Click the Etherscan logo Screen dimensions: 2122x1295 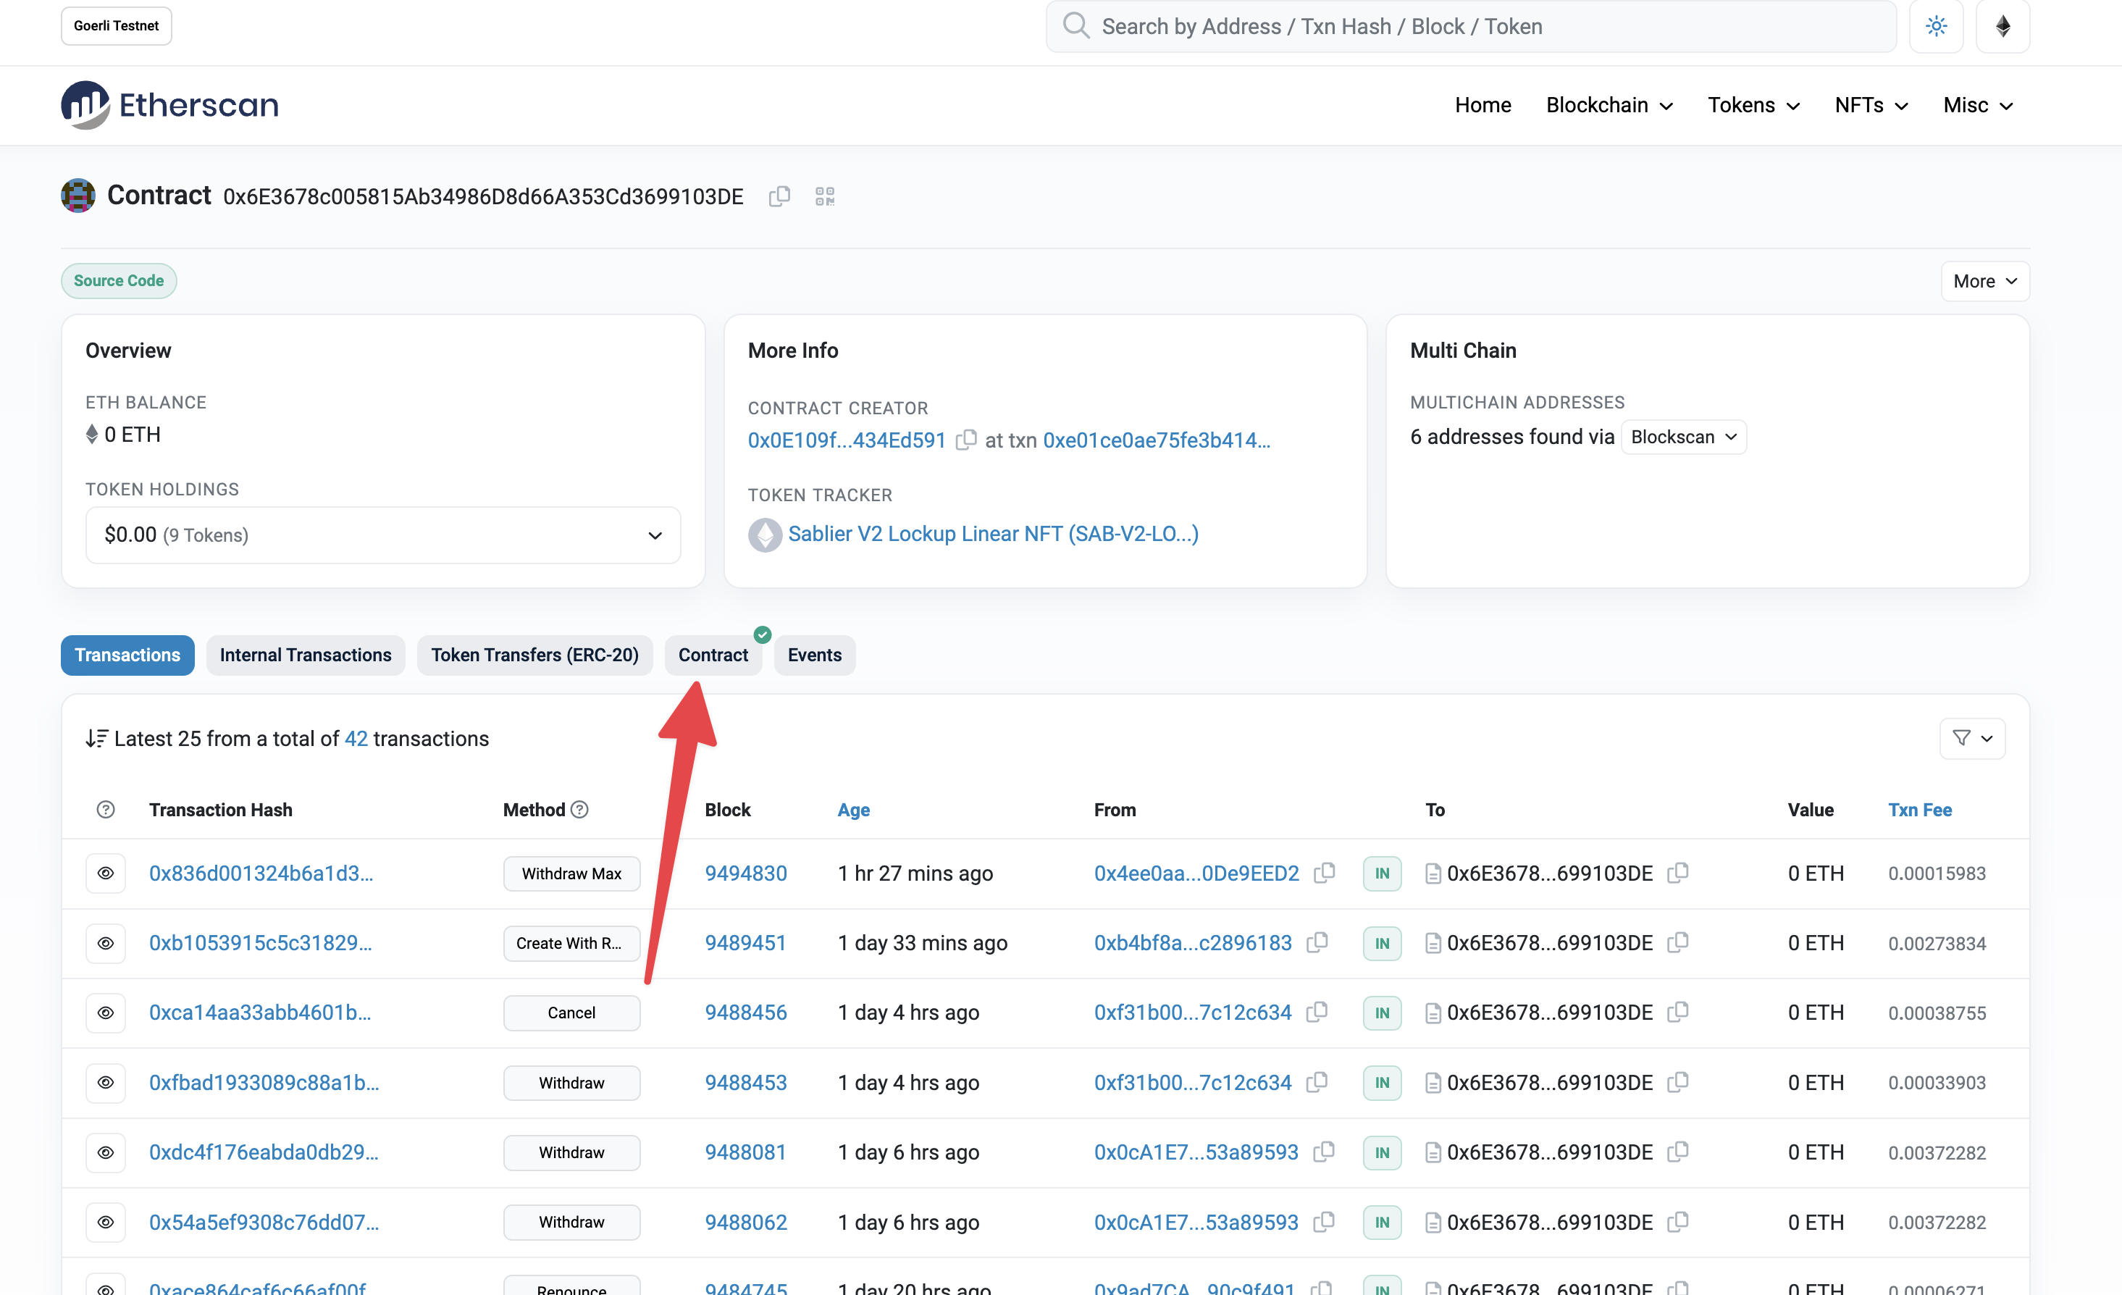coord(169,105)
